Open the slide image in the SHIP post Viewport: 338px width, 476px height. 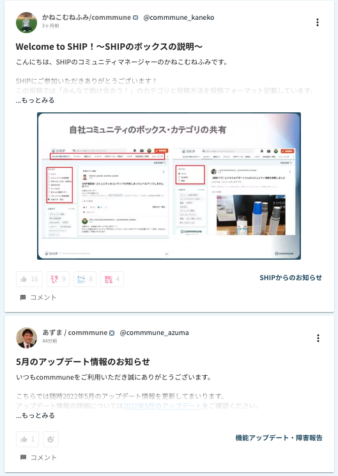[x=169, y=186]
